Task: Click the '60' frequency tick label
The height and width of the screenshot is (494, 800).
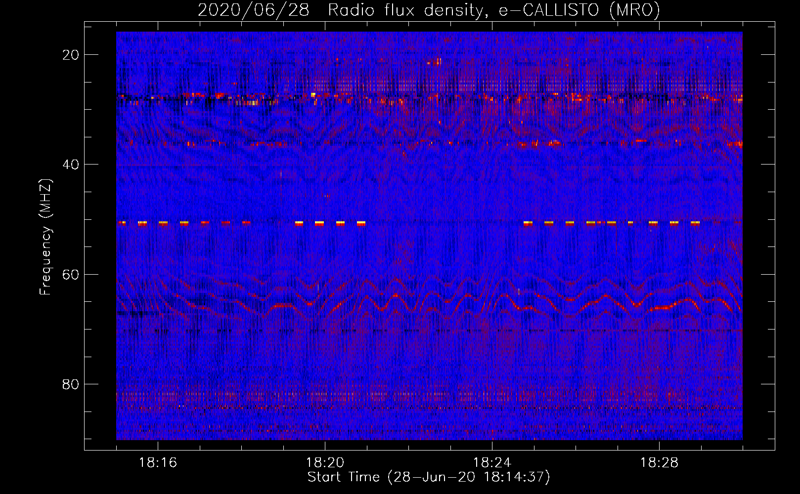Action: click(71, 274)
